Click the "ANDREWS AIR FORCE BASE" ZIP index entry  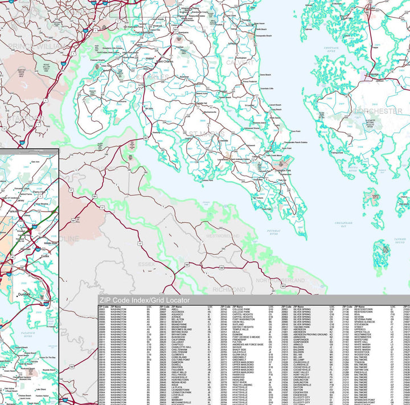248,344
